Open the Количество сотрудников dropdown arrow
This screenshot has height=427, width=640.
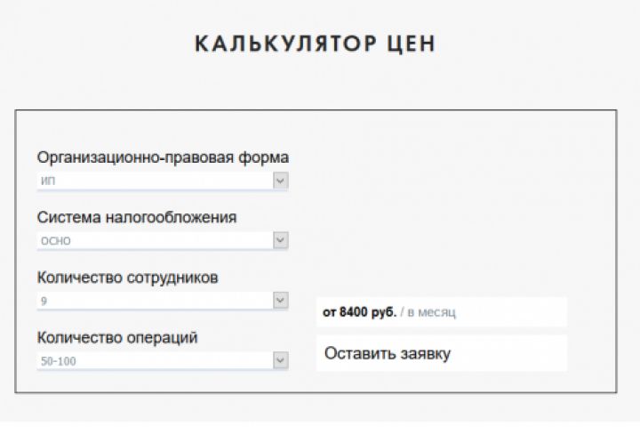[280, 301]
